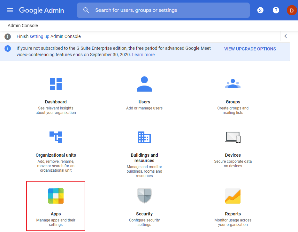
Task: Click the Reports title
Action: tap(233, 214)
